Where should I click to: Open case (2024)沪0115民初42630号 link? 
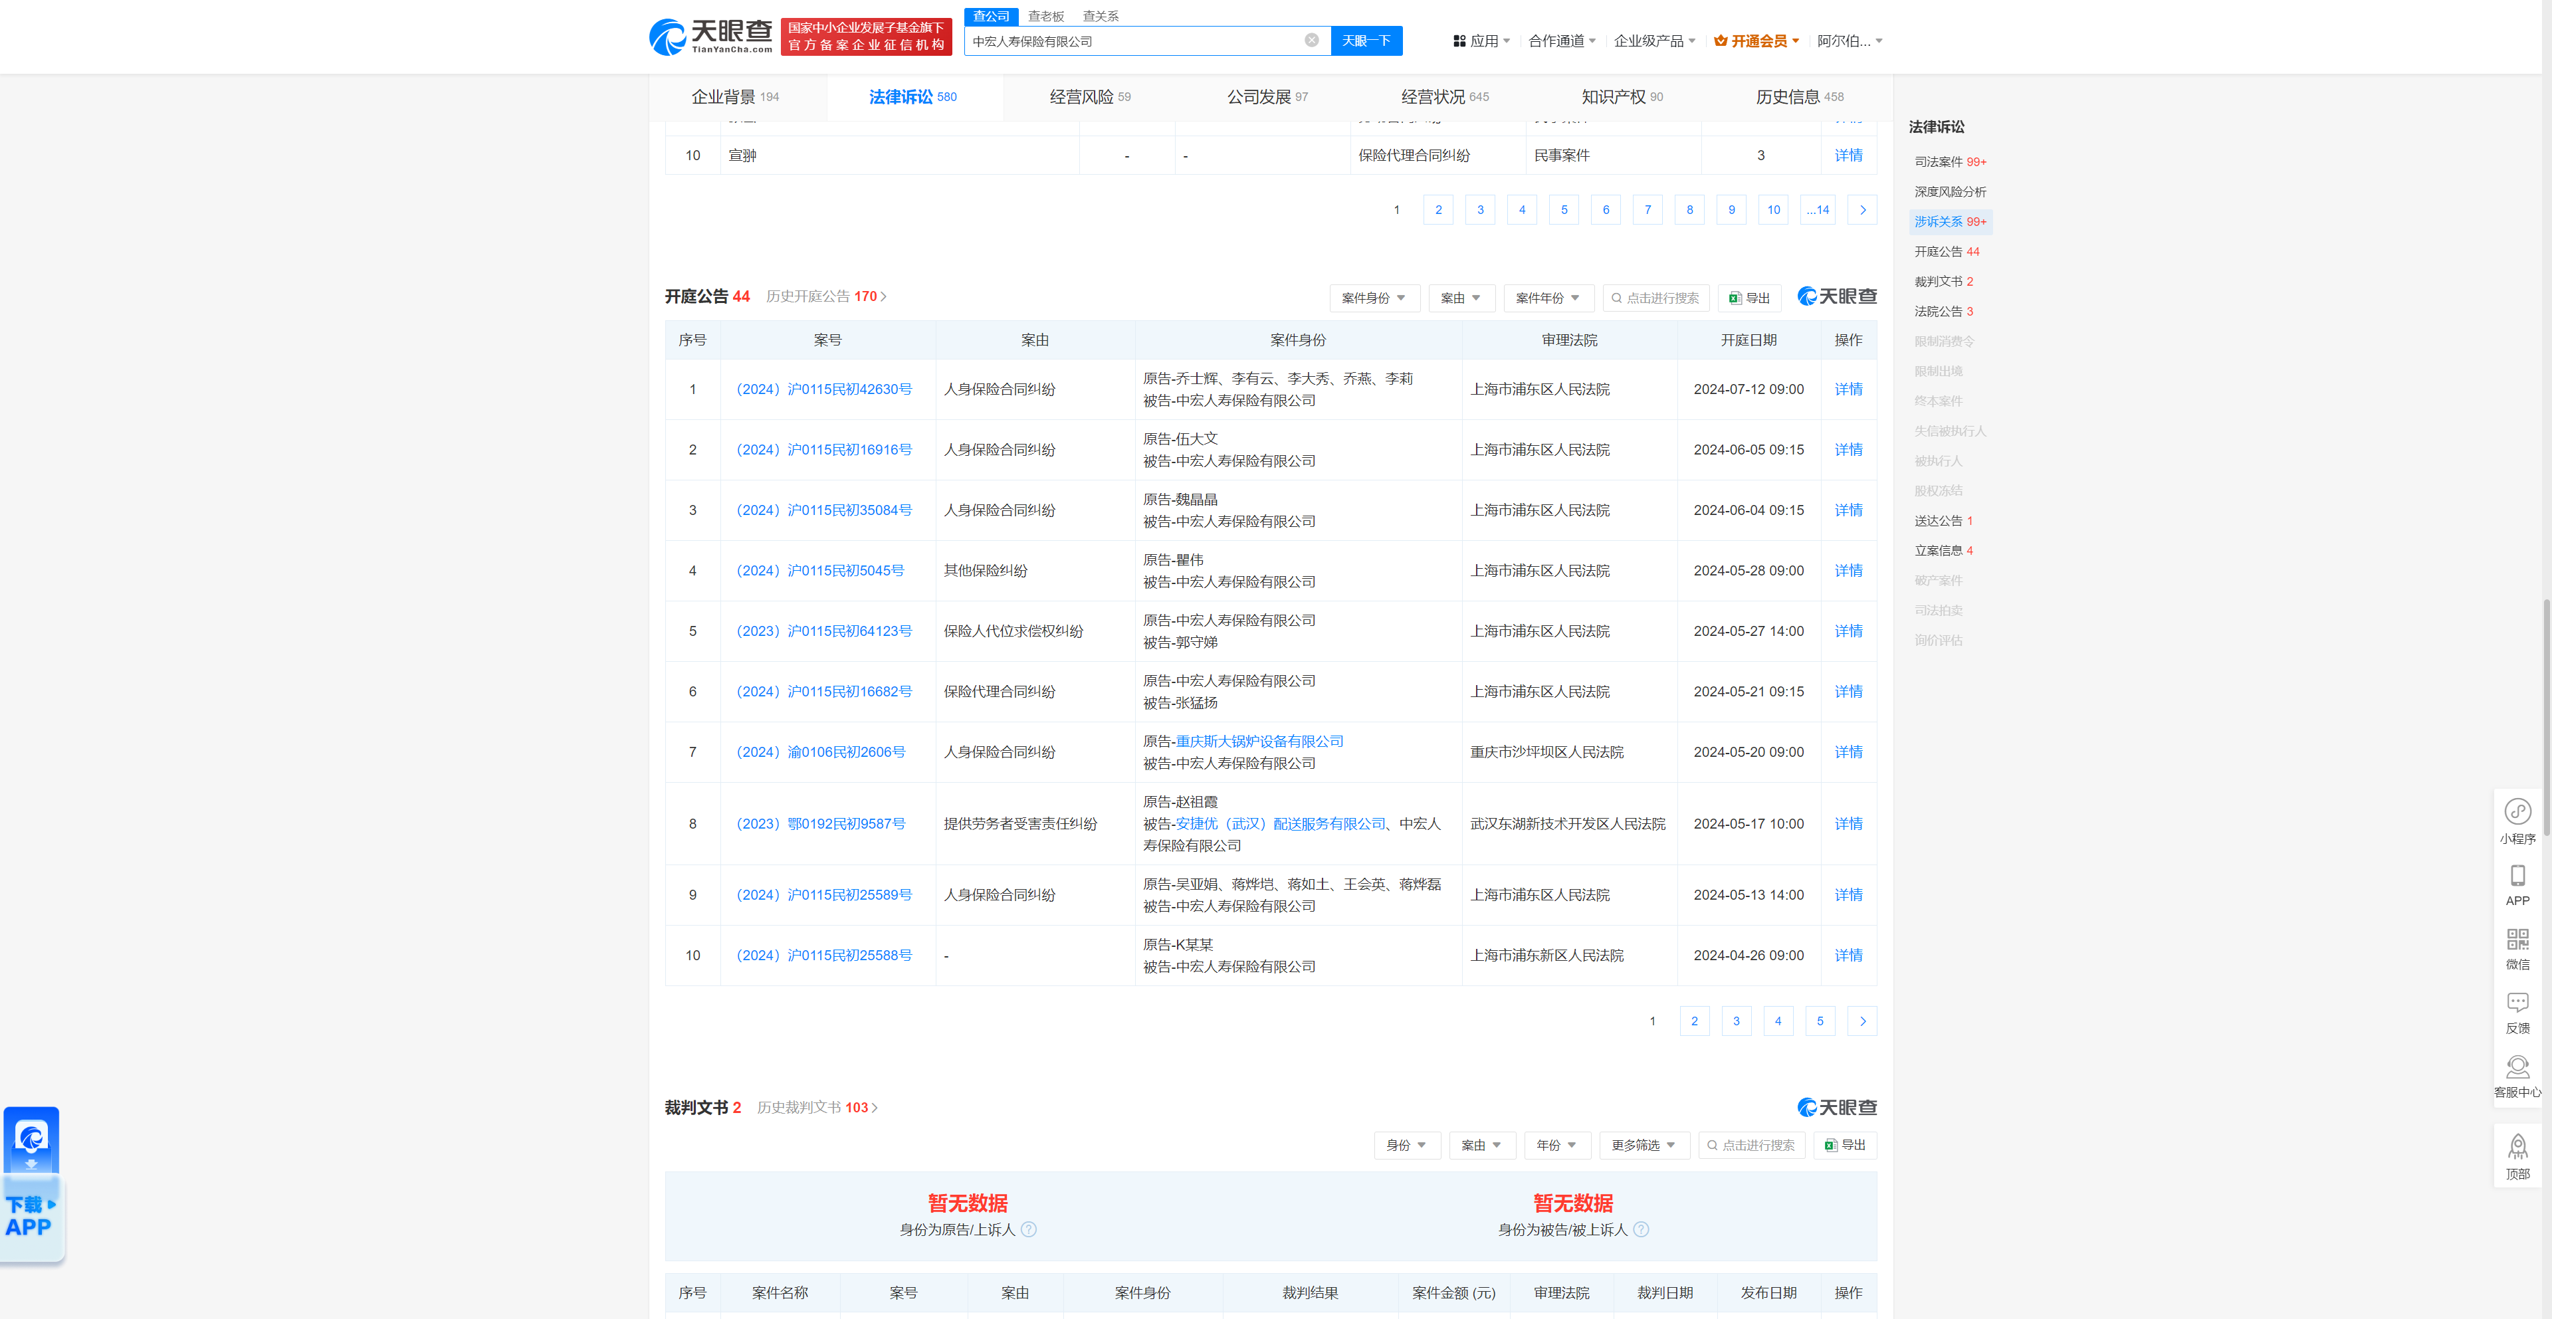pos(824,389)
